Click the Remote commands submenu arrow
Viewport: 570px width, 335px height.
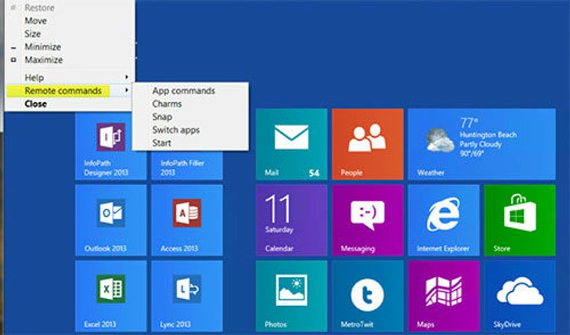click(x=127, y=90)
